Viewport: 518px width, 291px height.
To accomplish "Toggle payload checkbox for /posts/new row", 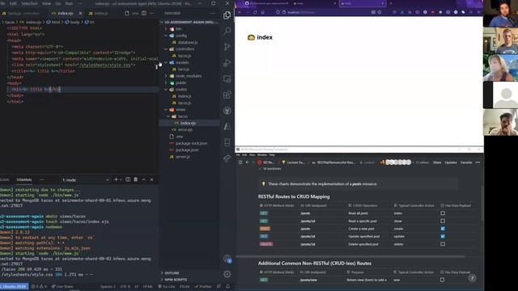I will pyautogui.click(x=442, y=280).
